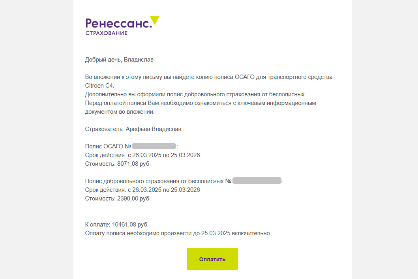The height and width of the screenshot is (279, 418).
Task: Click the greeting line Добрый день, Владислав
Action: pyautogui.click(x=119, y=60)
